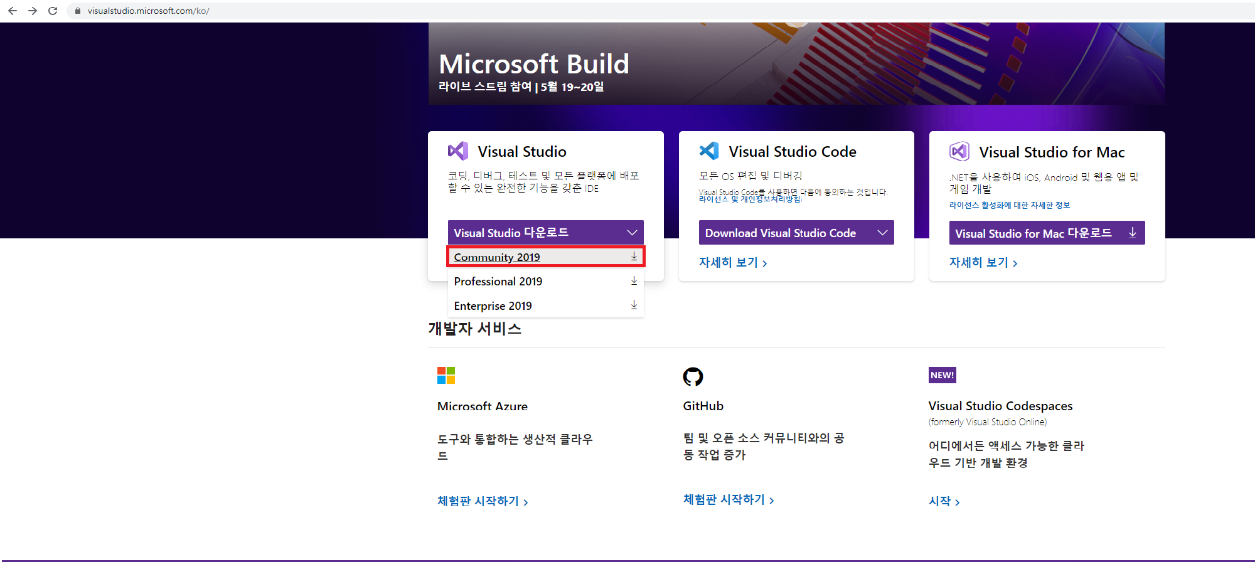View site security lock icon
Screen dimensions: 1255x562
[x=78, y=11]
